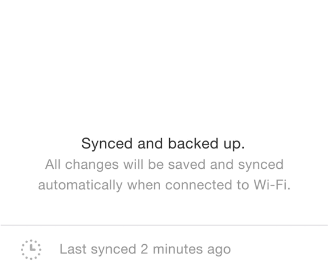The height and width of the screenshot is (275, 328).
Task: Click the Synced and backed up heading
Action: 163,144
